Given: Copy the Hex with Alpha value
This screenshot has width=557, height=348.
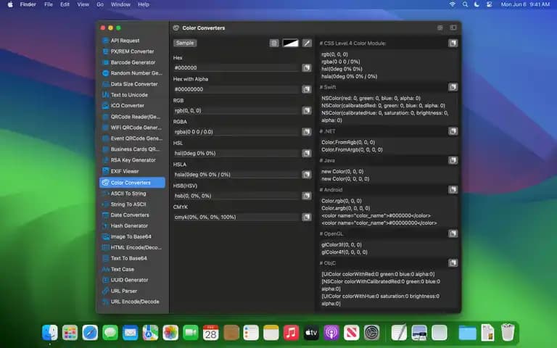Looking at the screenshot, I should click(x=307, y=89).
